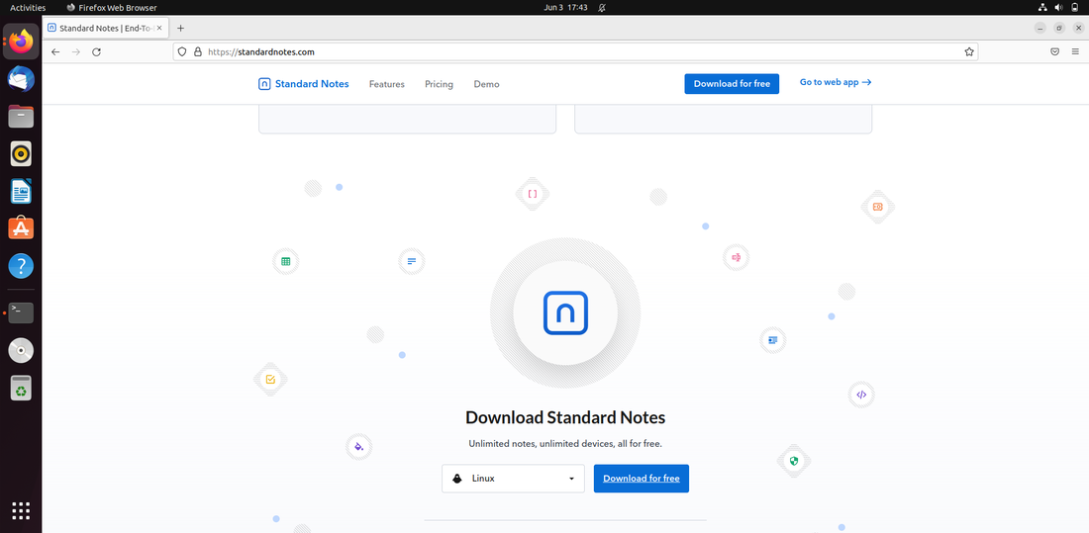Click the padlock site security icon
Viewport: 1089px width, 533px height.
[x=197, y=52]
